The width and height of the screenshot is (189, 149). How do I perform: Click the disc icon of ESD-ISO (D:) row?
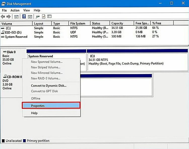3,32
